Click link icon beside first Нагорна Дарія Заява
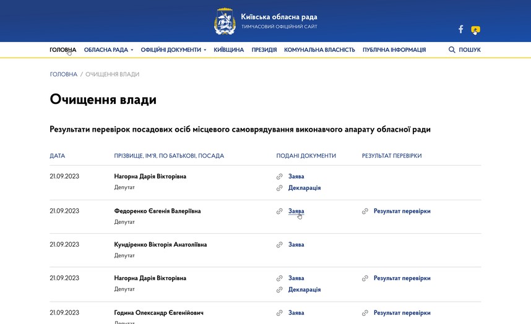This screenshot has width=531, height=324. 279,177
